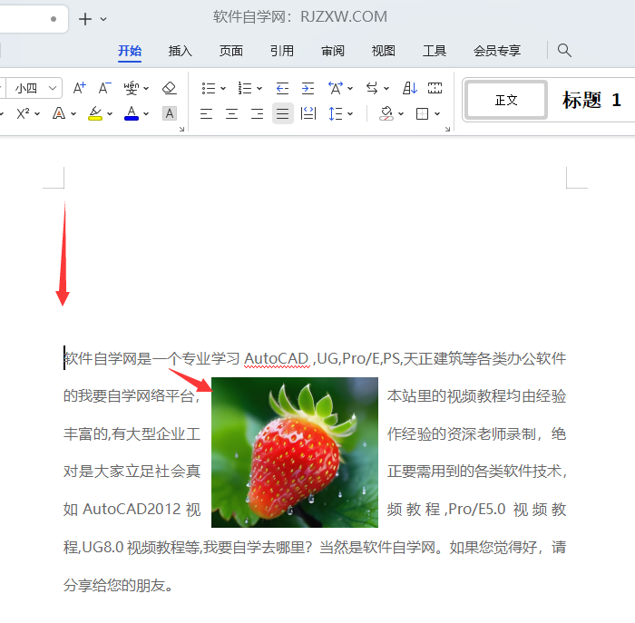This screenshot has width=635, height=623.
Task: Click the phonetic guide (pinyin) icon
Action: tap(132, 88)
